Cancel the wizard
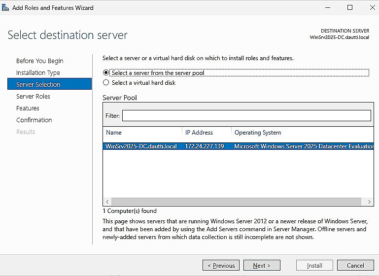 [355, 265]
